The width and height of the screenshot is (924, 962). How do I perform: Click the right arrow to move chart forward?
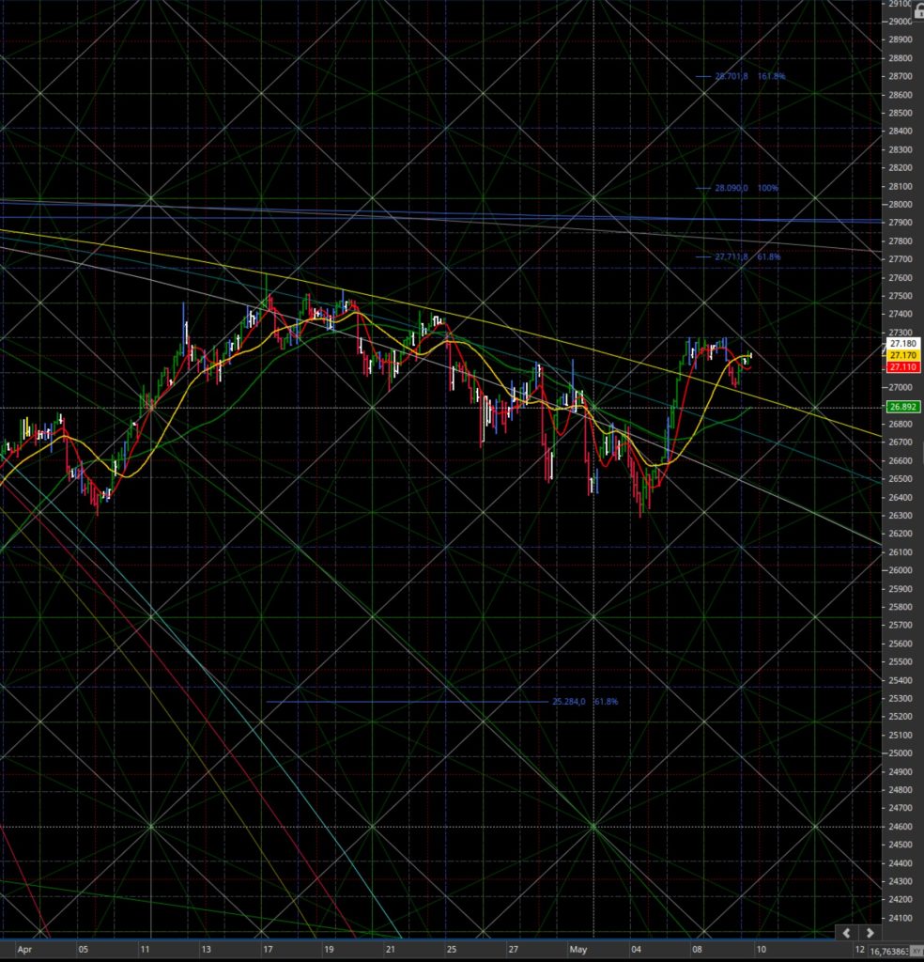click(870, 933)
